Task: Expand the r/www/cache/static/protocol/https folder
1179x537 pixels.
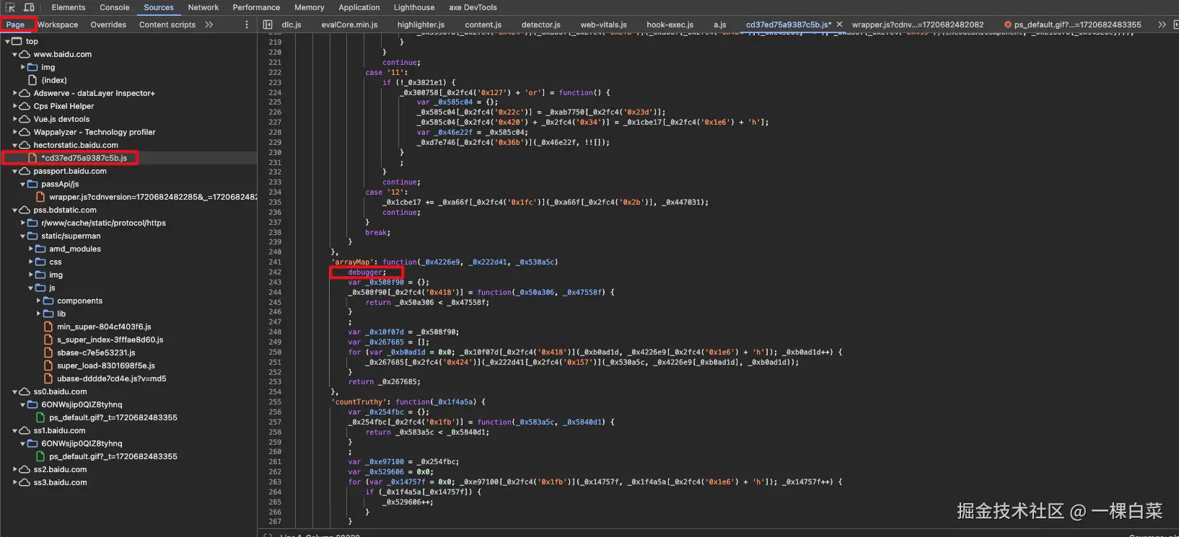Action: pos(23,223)
